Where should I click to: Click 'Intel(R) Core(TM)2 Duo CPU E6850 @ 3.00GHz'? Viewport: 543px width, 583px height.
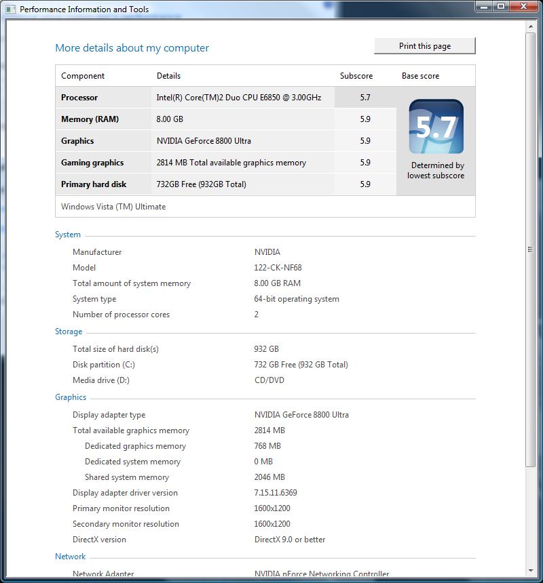click(239, 98)
